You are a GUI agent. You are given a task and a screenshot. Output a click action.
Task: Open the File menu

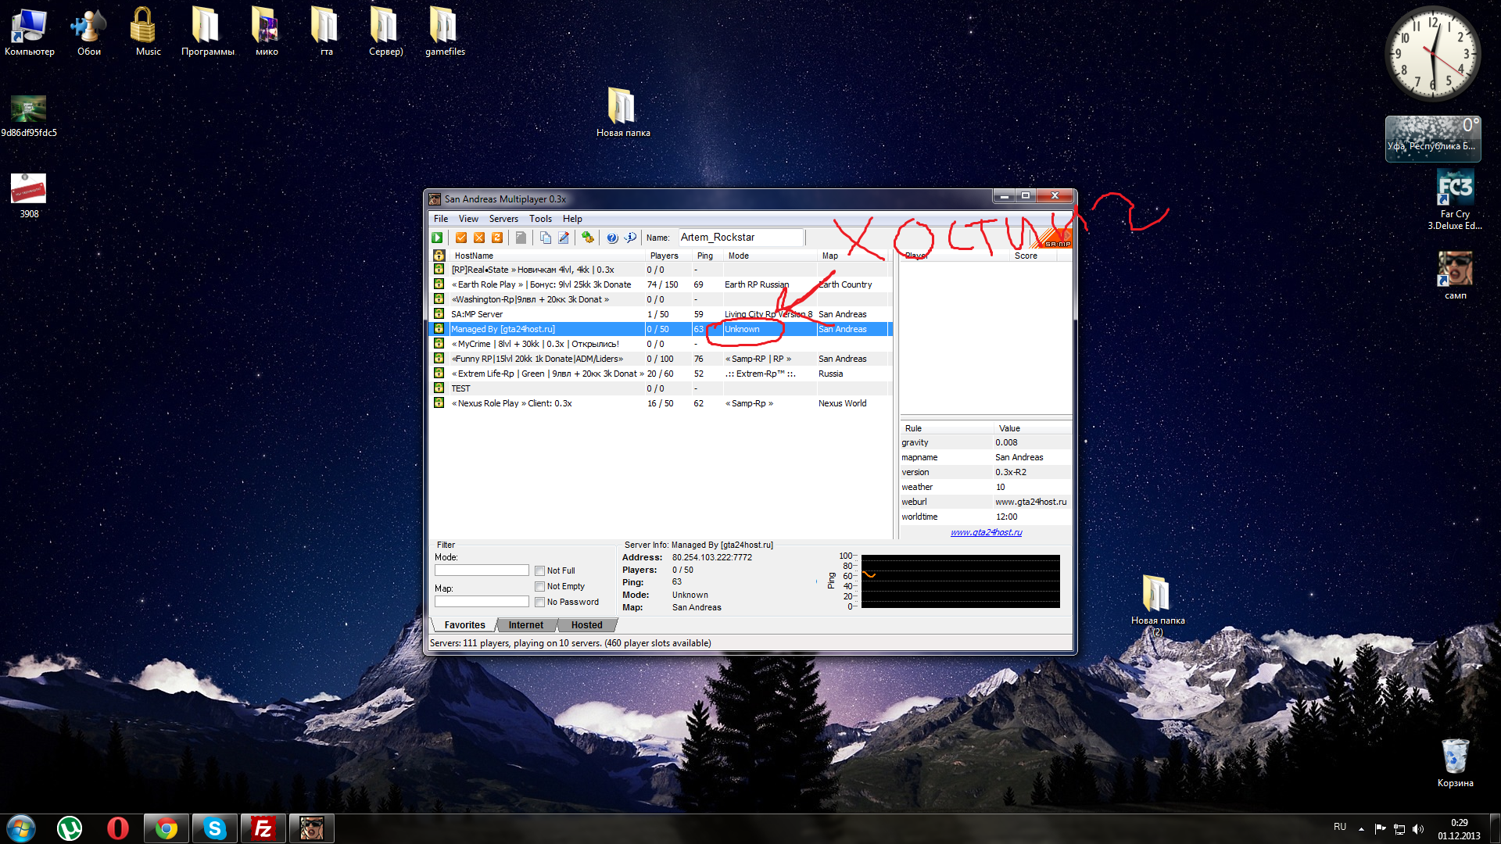441,219
